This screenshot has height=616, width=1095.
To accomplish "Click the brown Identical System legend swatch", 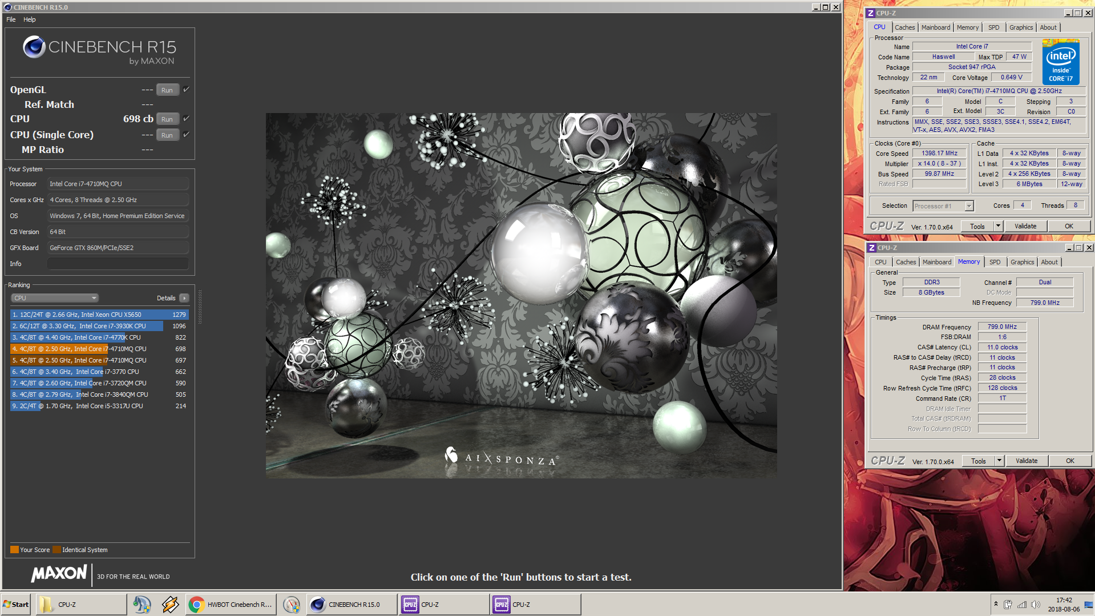I will point(56,550).
